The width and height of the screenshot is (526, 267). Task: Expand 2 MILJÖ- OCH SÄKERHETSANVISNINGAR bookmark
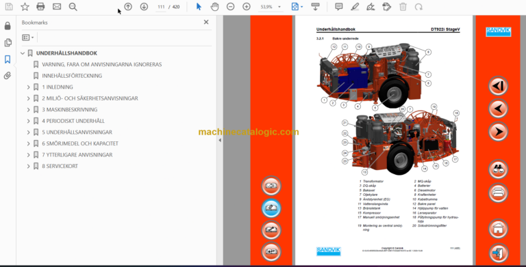coord(29,98)
